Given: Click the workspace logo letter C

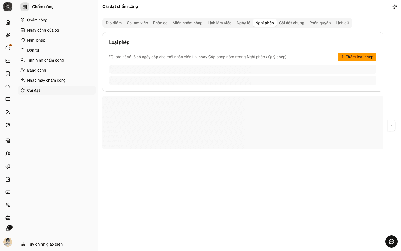Looking at the screenshot, I should click(8, 7).
